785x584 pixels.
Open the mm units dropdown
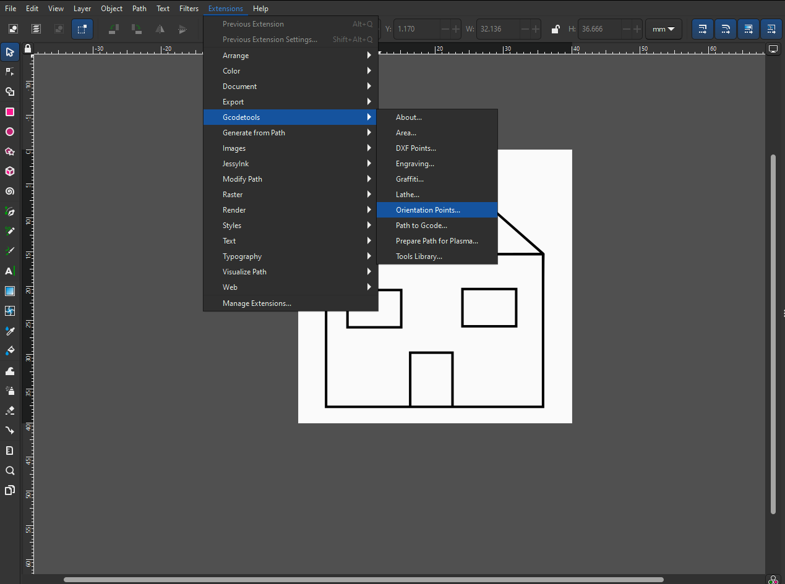tap(664, 29)
